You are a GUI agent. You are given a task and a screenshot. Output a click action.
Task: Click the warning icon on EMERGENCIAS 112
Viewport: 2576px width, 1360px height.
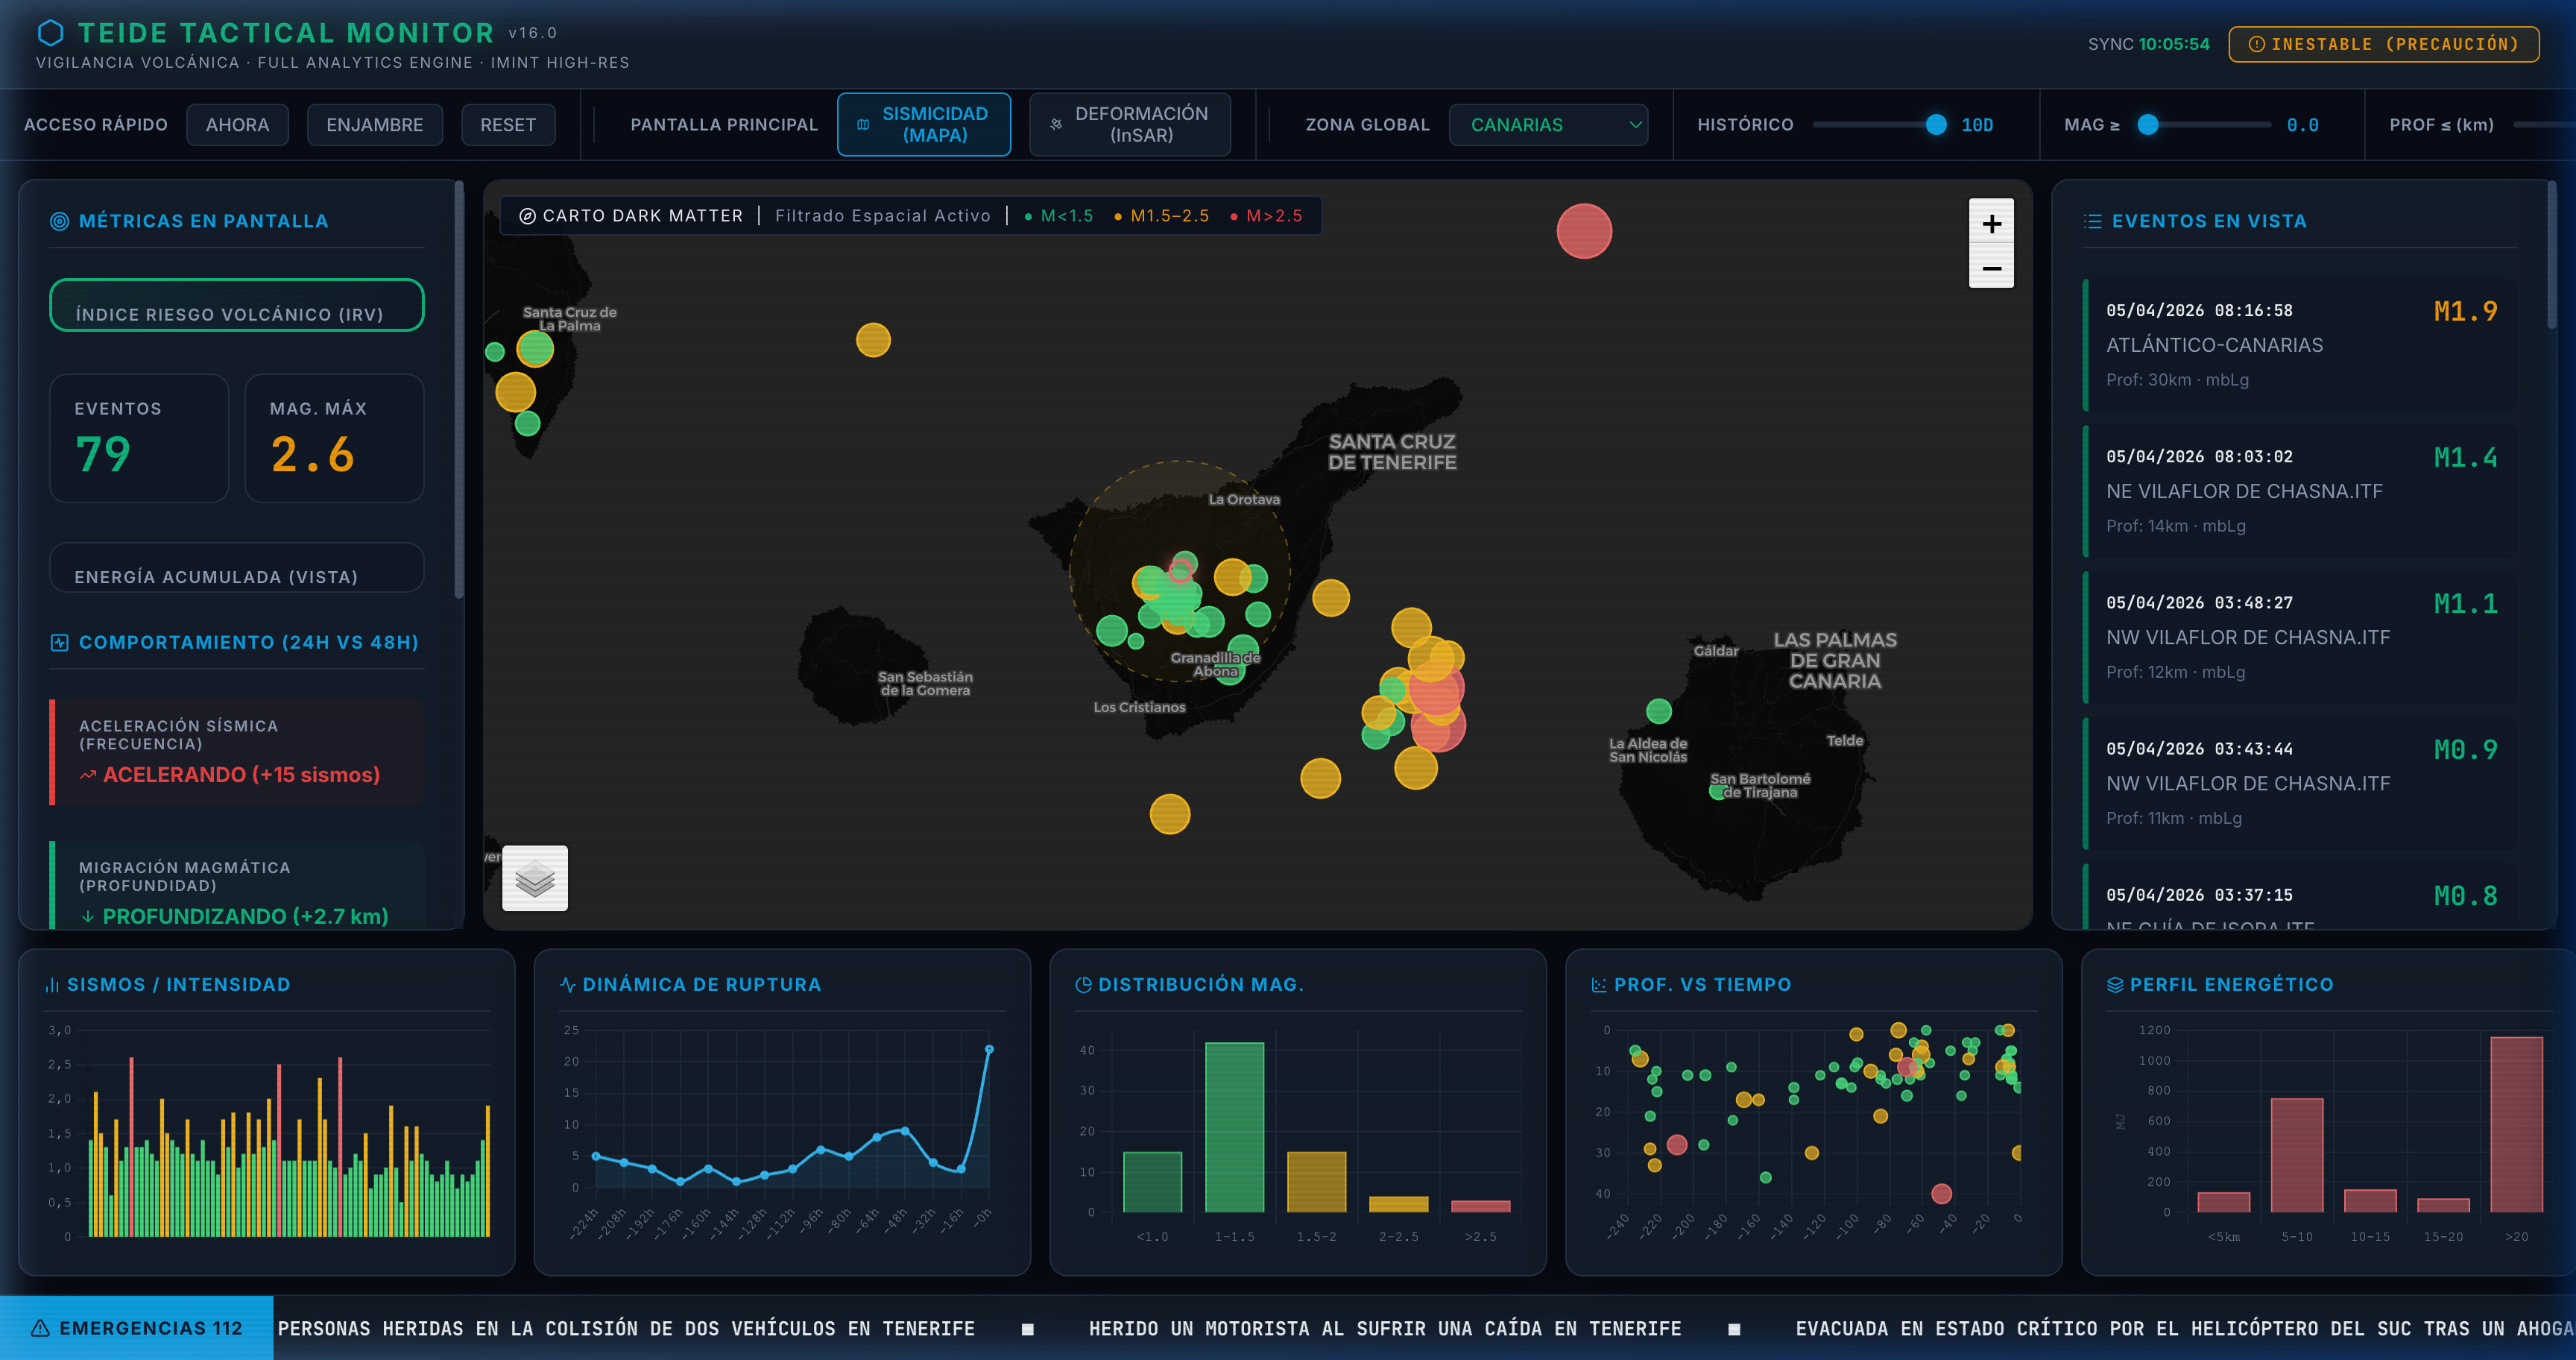coord(40,1328)
